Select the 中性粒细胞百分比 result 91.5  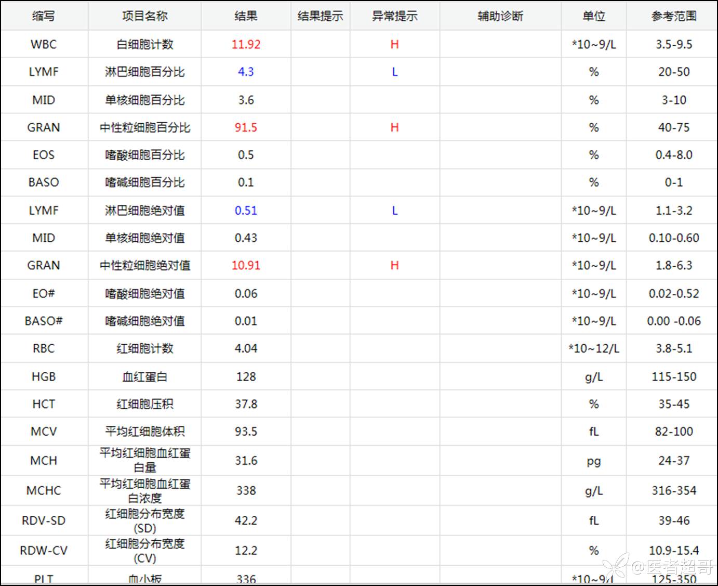(x=246, y=127)
